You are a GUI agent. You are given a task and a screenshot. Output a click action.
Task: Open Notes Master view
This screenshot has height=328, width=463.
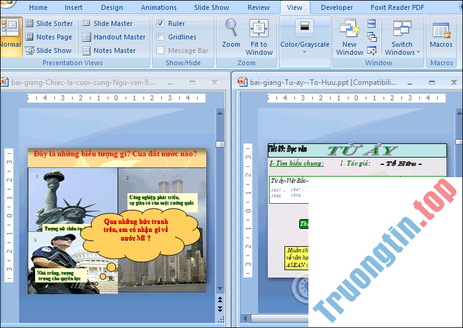109,50
